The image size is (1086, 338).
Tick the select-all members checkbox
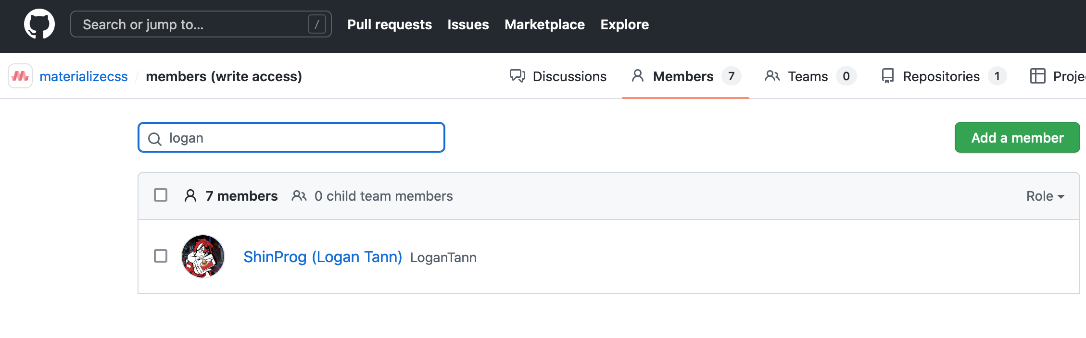click(161, 195)
